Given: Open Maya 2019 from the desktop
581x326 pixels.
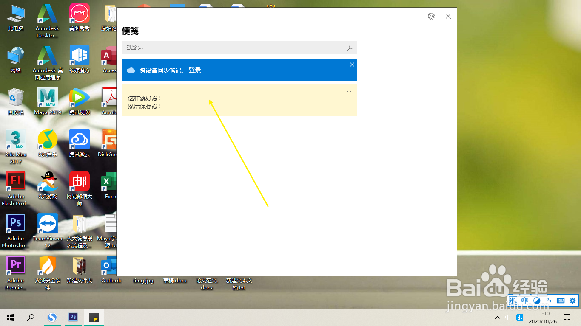Looking at the screenshot, I should point(47,98).
